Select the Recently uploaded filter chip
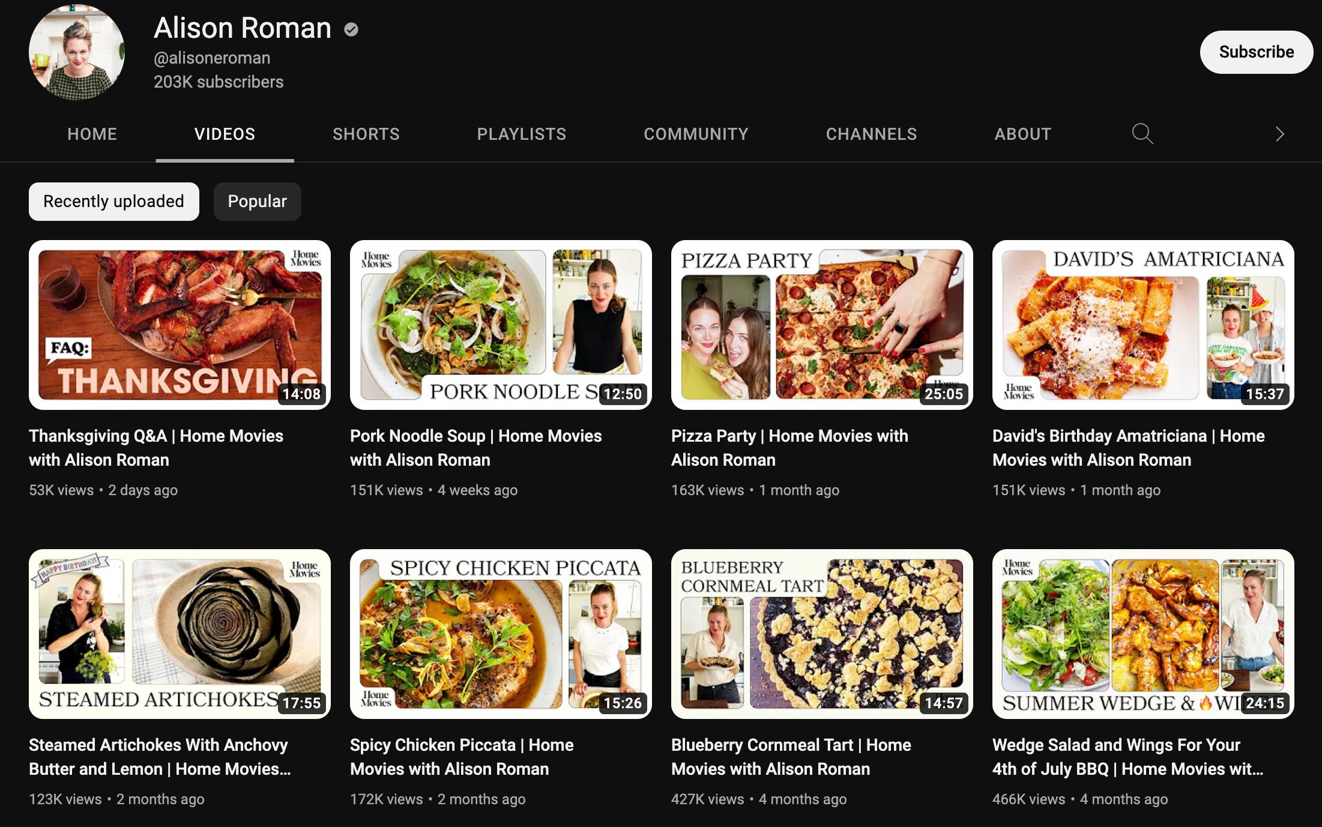Viewport: 1322px width, 827px height. tap(113, 202)
